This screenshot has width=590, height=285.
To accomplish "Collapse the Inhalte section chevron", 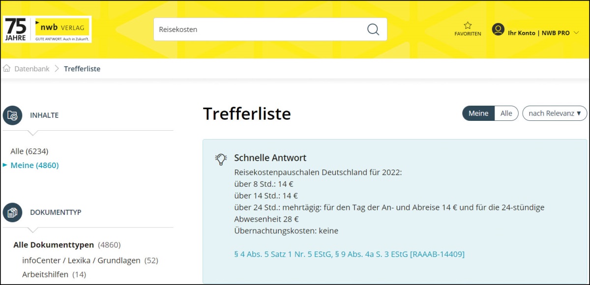I will point(32,133).
